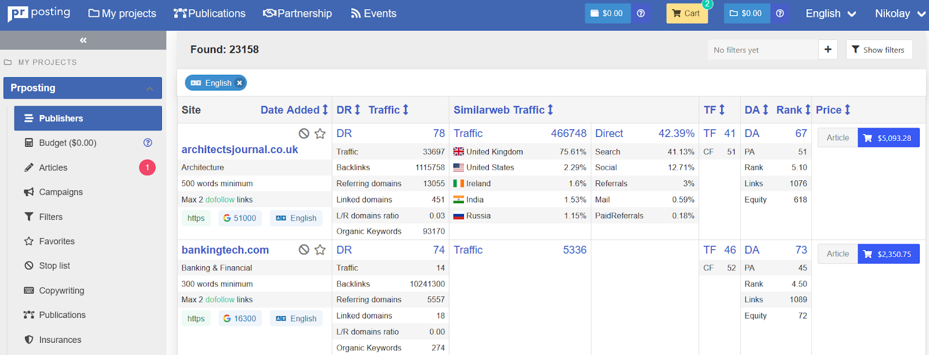929x355 pixels.
Task: Click the Architecture category text
Action: coord(203,167)
